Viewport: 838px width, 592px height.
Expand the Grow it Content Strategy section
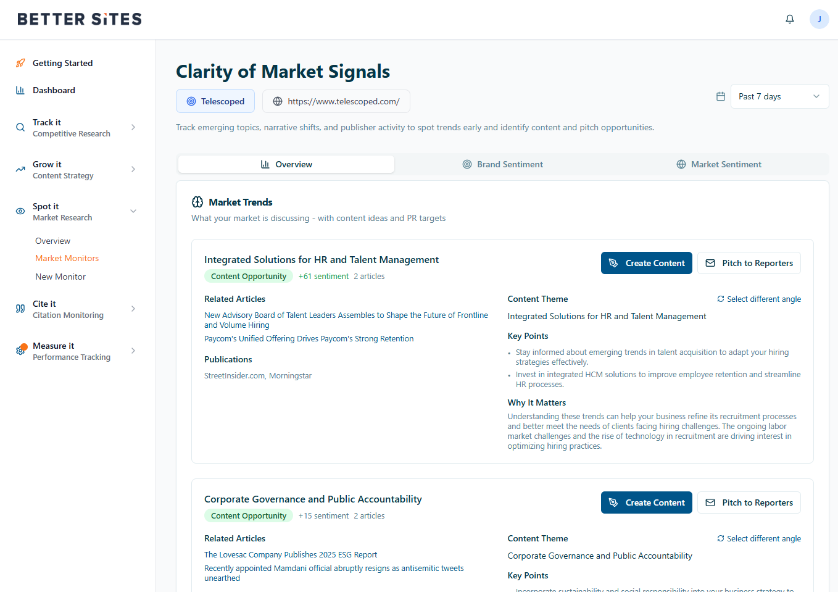133,169
